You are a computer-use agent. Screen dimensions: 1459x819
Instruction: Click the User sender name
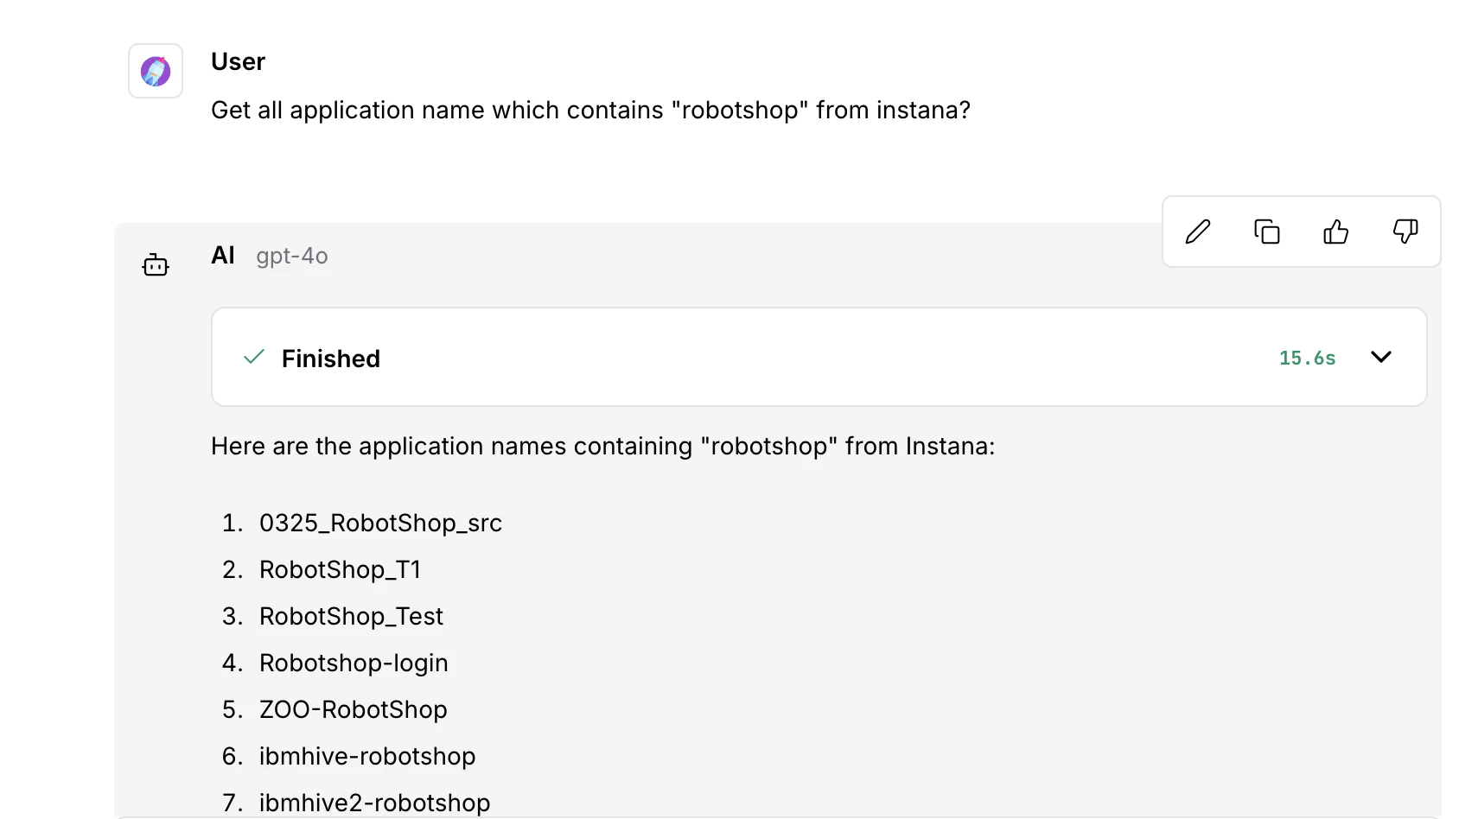[x=239, y=61]
